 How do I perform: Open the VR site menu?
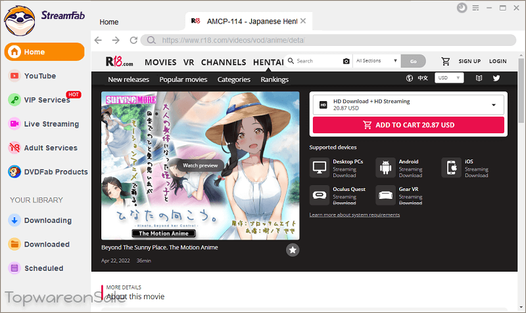pyautogui.click(x=189, y=62)
